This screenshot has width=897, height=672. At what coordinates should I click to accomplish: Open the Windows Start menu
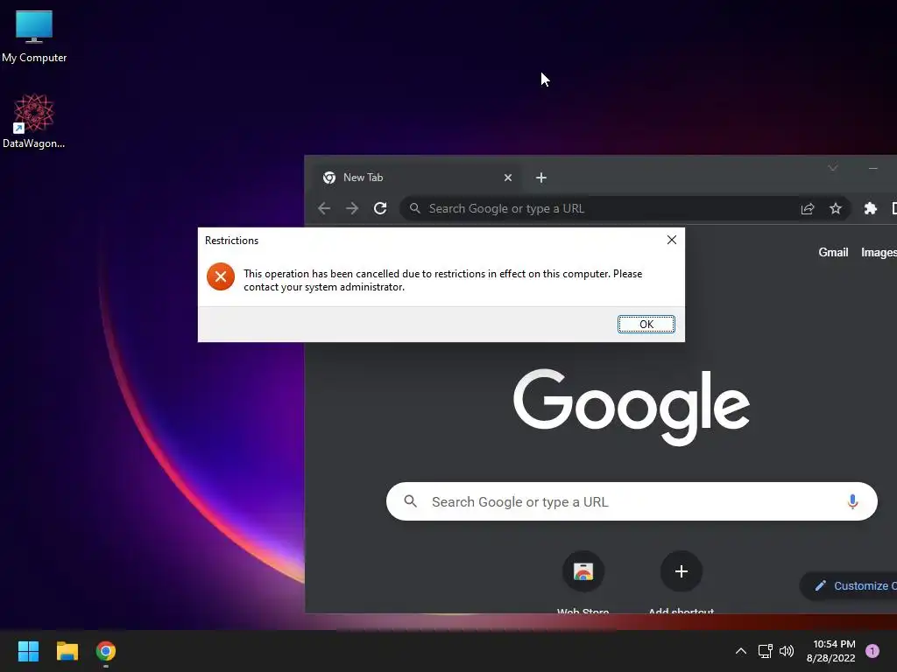click(x=29, y=651)
